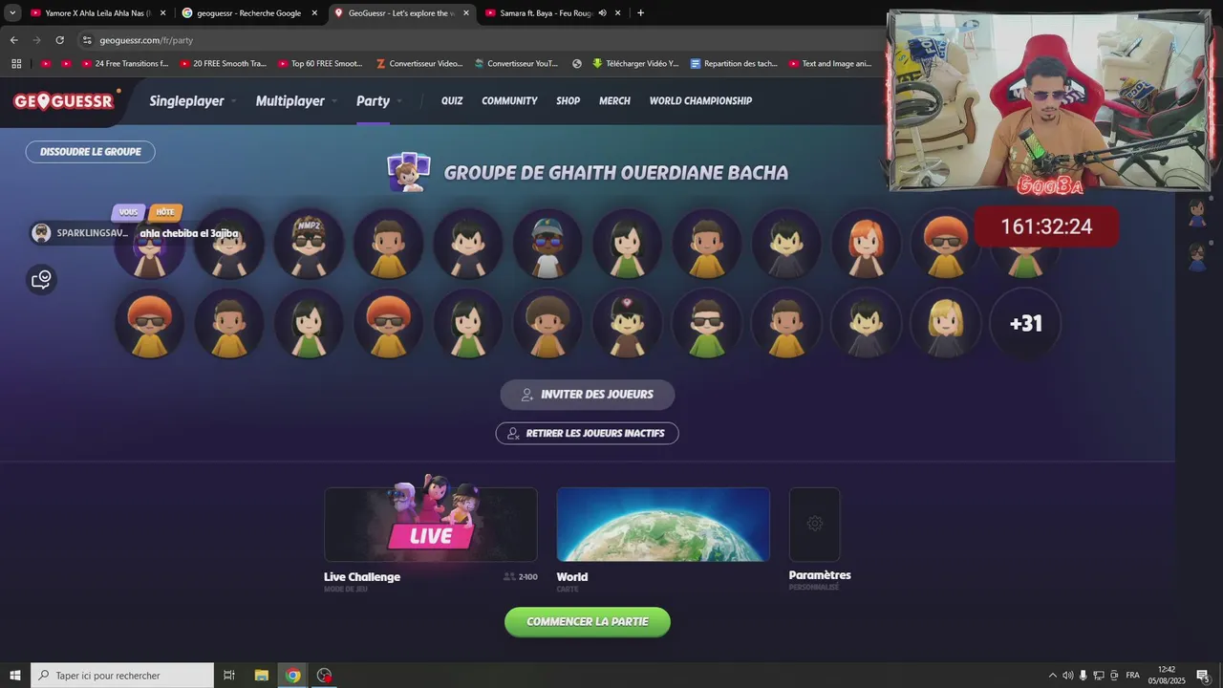Expand the Singleplayer menu
Viewport: 1223px width, 688px height.
[192, 100]
